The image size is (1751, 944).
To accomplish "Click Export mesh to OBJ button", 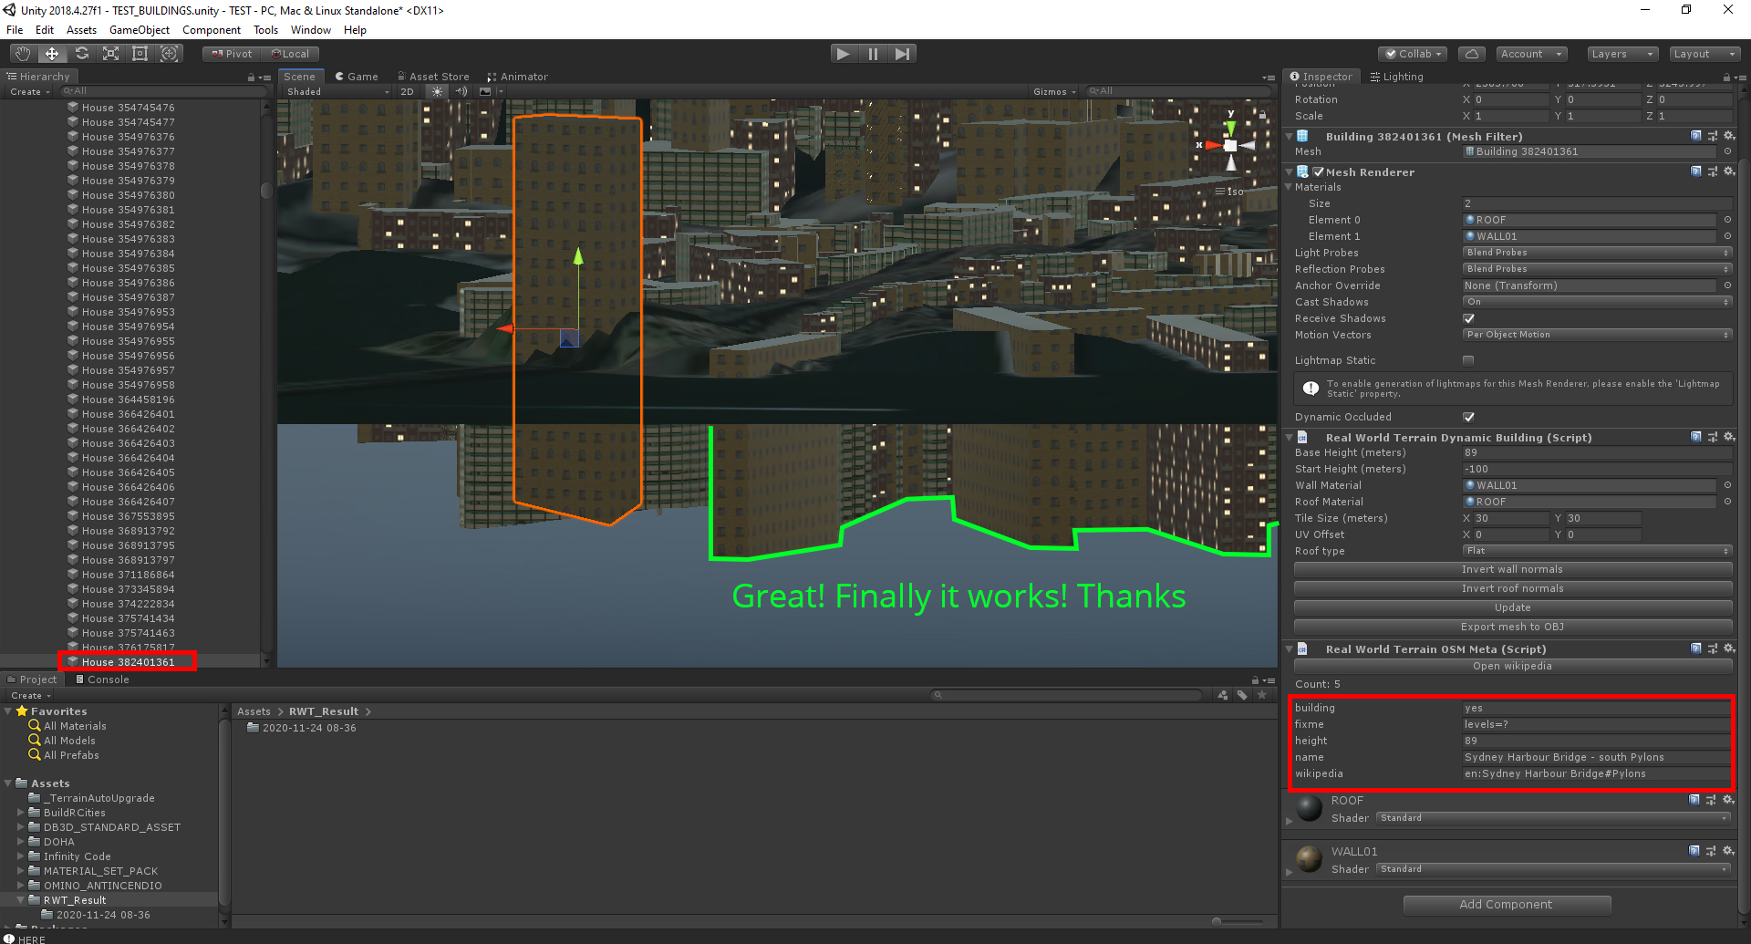I will pos(1513,627).
